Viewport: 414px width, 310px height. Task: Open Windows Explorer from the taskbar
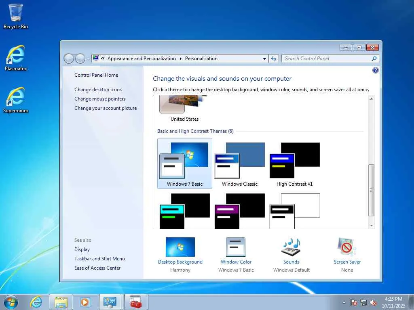tap(61, 302)
